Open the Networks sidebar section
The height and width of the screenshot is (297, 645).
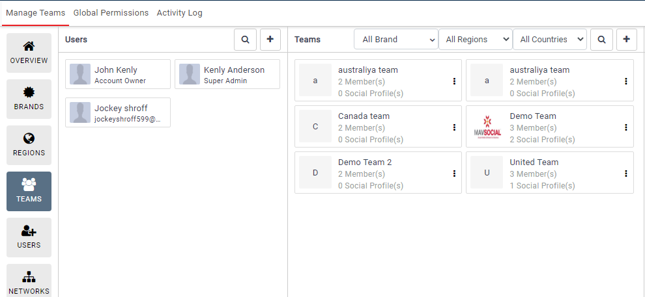(29, 283)
